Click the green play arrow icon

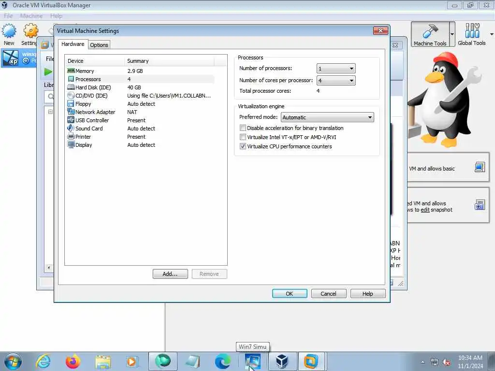[x=48, y=72]
